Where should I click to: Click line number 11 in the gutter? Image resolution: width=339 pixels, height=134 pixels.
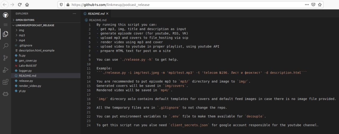tap(88, 68)
